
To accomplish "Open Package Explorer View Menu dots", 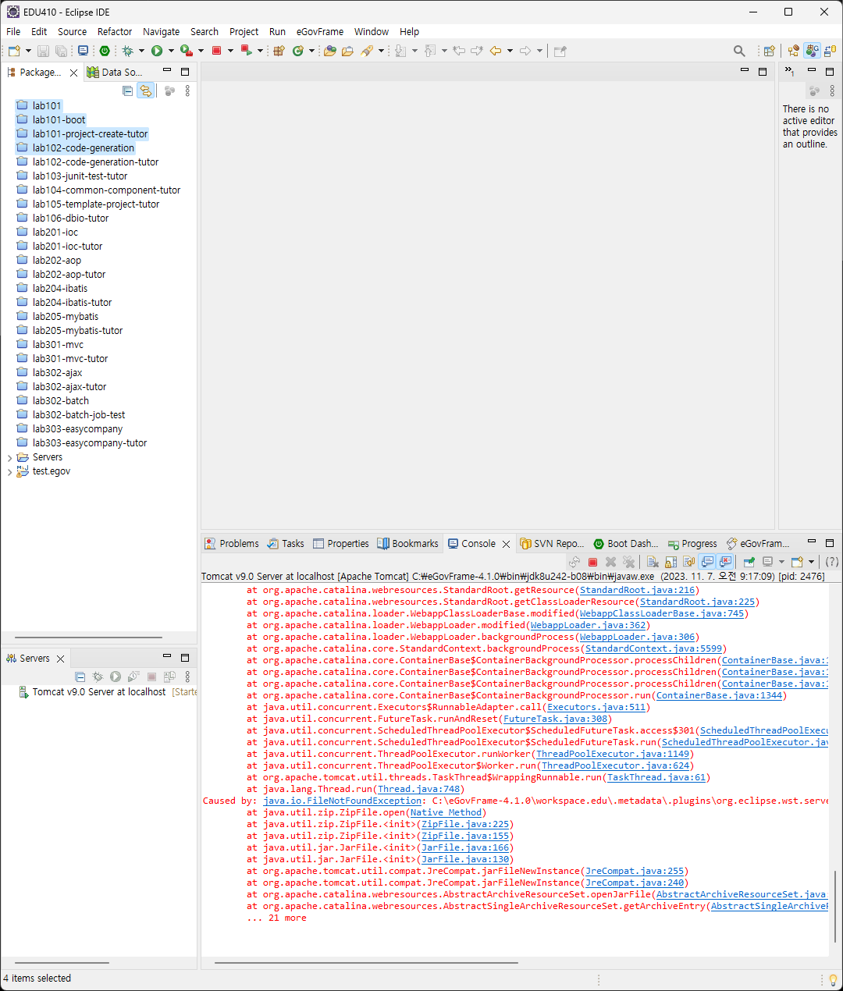I will pyautogui.click(x=187, y=91).
